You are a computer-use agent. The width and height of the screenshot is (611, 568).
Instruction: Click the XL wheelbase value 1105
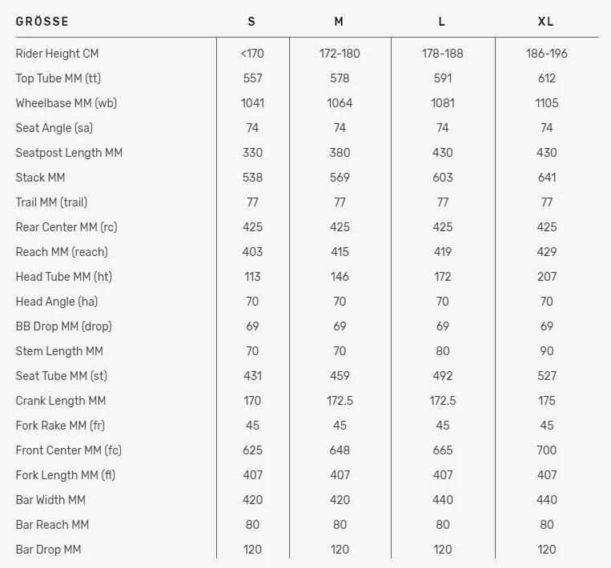pyautogui.click(x=547, y=103)
